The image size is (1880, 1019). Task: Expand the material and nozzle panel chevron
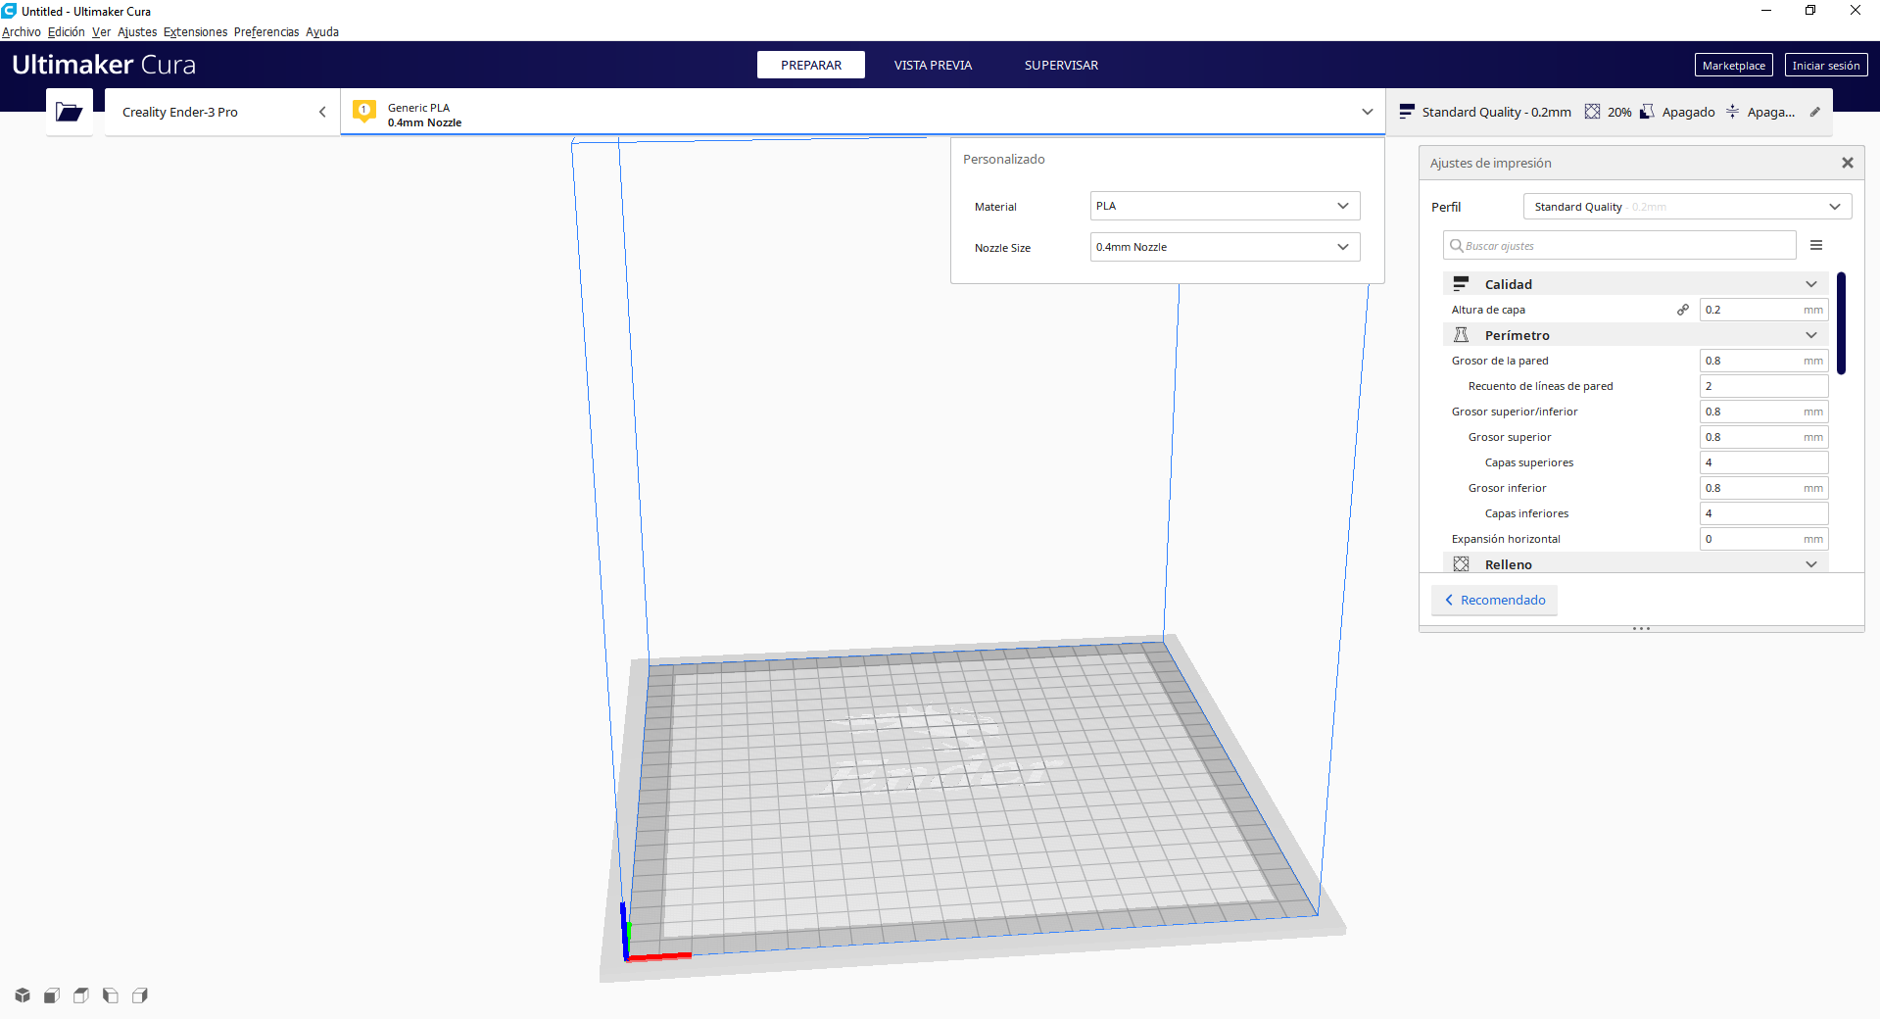1368,112
